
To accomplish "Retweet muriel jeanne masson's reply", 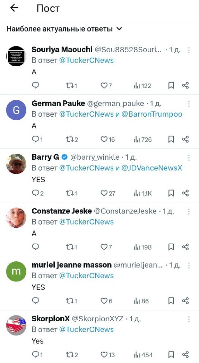I will (x=72, y=301).
